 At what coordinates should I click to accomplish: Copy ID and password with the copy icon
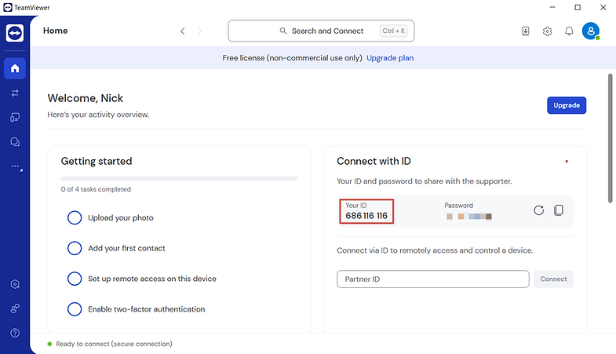pyautogui.click(x=558, y=210)
